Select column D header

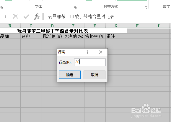[x=52, y=26]
